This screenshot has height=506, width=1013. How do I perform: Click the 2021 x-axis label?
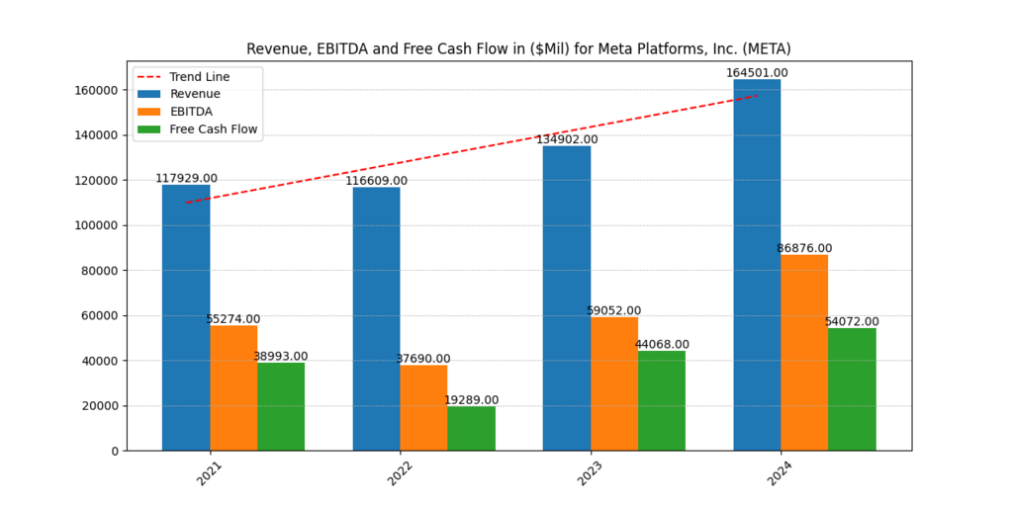point(209,472)
